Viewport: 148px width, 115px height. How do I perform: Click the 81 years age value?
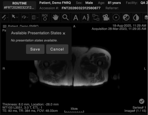114,3
